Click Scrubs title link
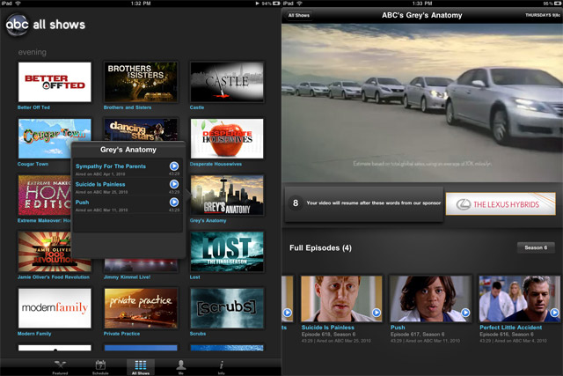 click(198, 334)
